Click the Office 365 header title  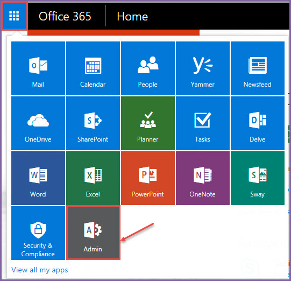[65, 16]
